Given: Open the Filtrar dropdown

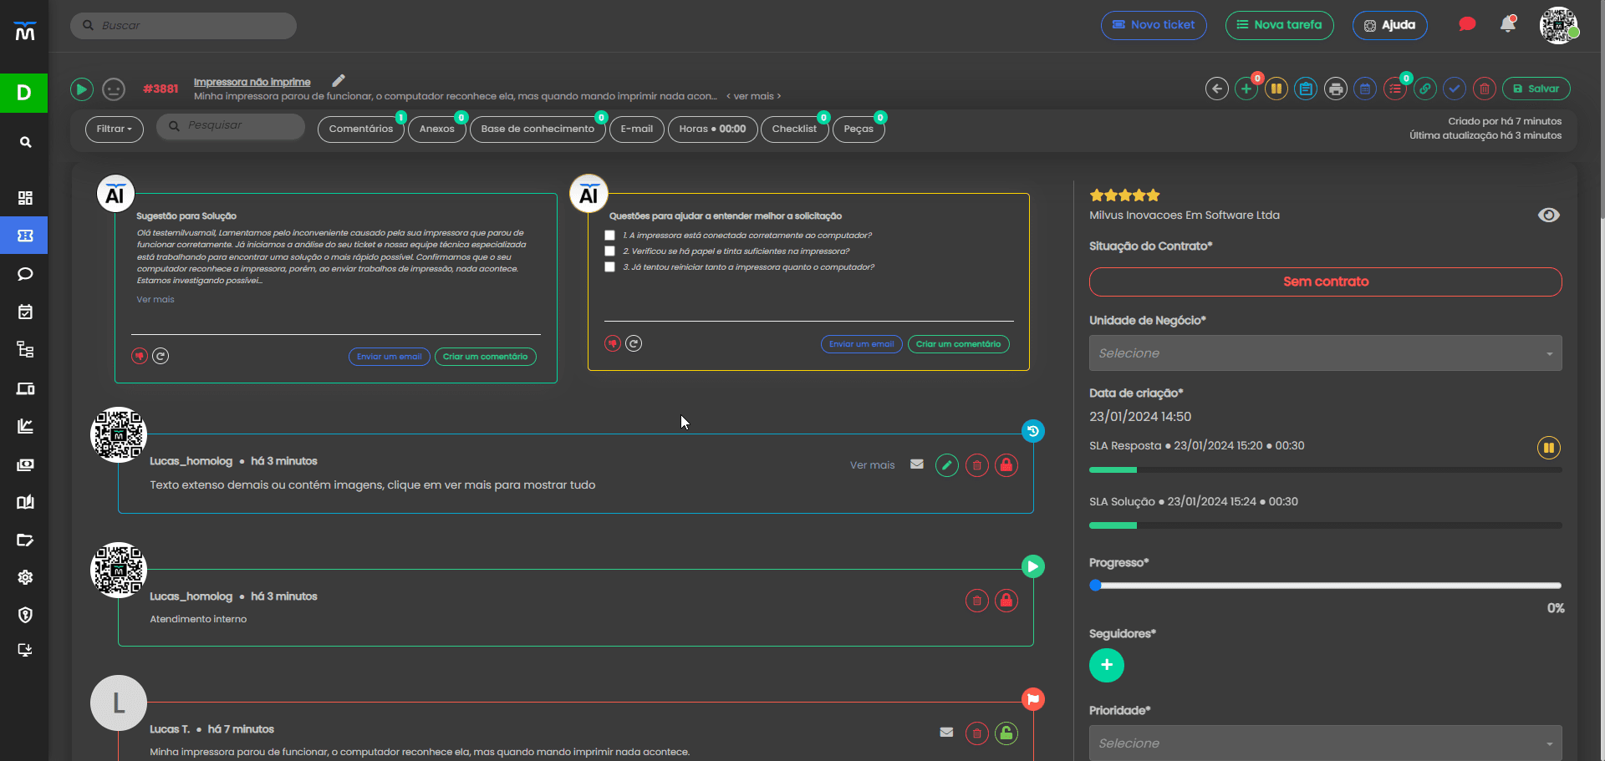Looking at the screenshot, I should [x=115, y=129].
